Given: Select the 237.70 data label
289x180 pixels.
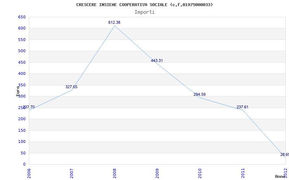Looking at the screenshot, I should click(x=29, y=107).
